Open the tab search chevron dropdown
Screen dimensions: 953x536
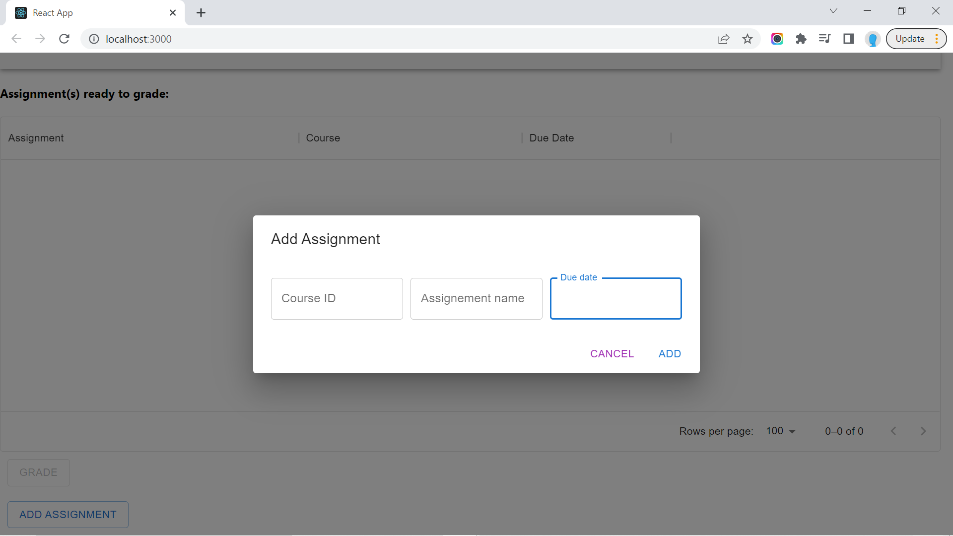pos(833,11)
